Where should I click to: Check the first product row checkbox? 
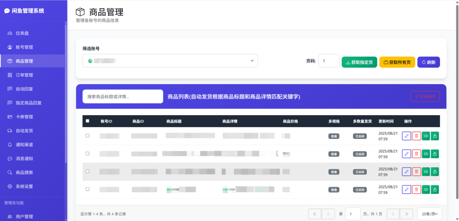87,135
